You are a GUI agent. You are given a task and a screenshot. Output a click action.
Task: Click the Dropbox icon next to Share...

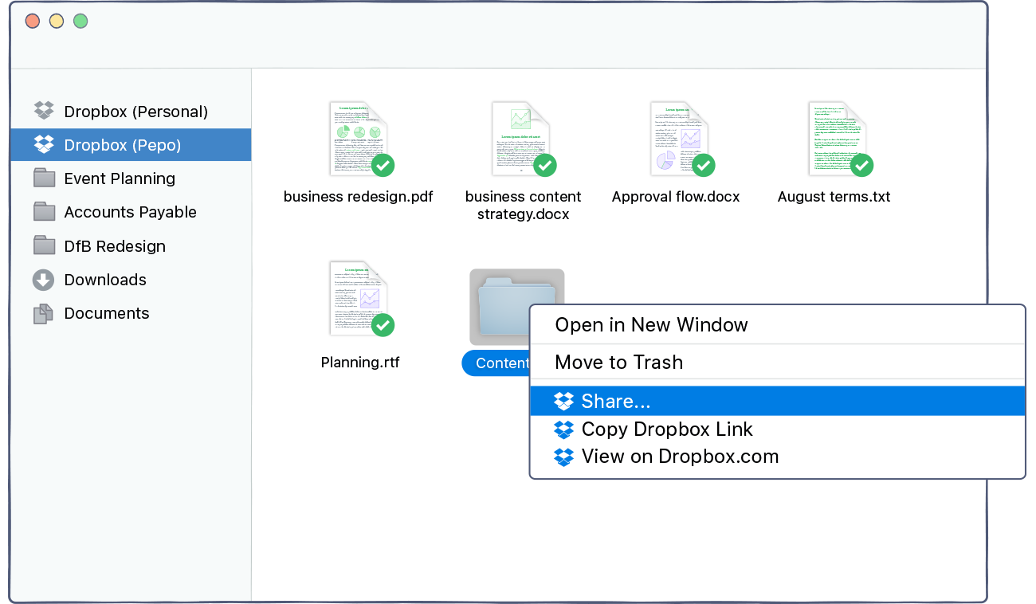tap(563, 401)
